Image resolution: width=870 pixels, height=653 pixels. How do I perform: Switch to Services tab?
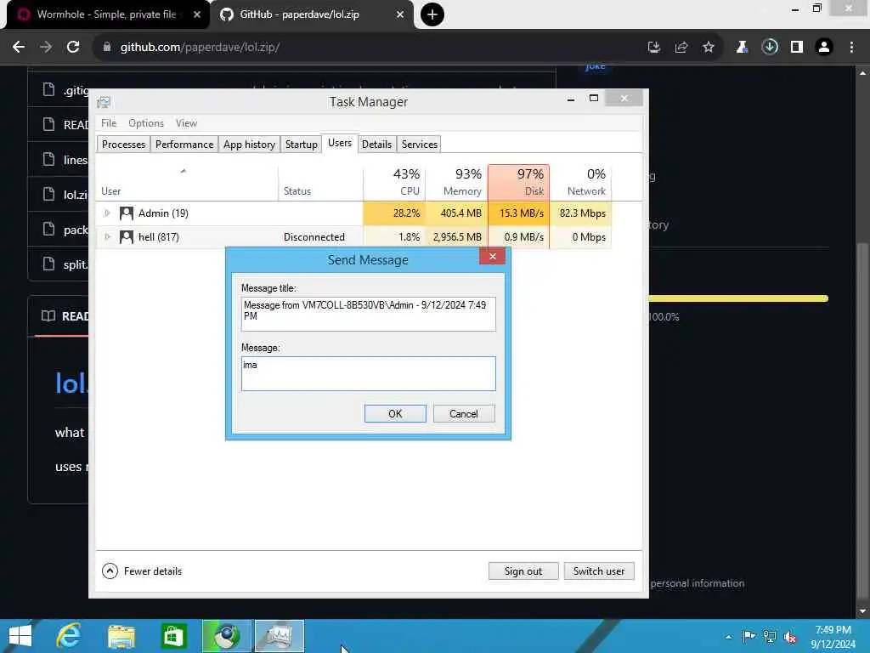click(420, 145)
